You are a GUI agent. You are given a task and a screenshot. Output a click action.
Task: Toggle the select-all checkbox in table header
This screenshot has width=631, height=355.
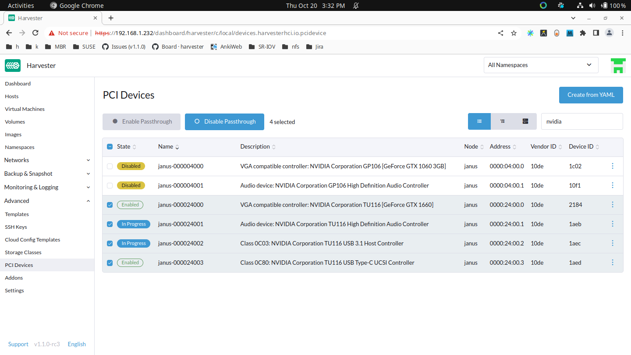110,146
